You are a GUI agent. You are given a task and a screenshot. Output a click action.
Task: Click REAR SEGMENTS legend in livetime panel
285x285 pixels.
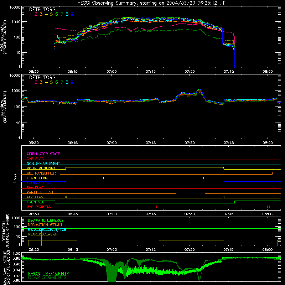click(47, 278)
